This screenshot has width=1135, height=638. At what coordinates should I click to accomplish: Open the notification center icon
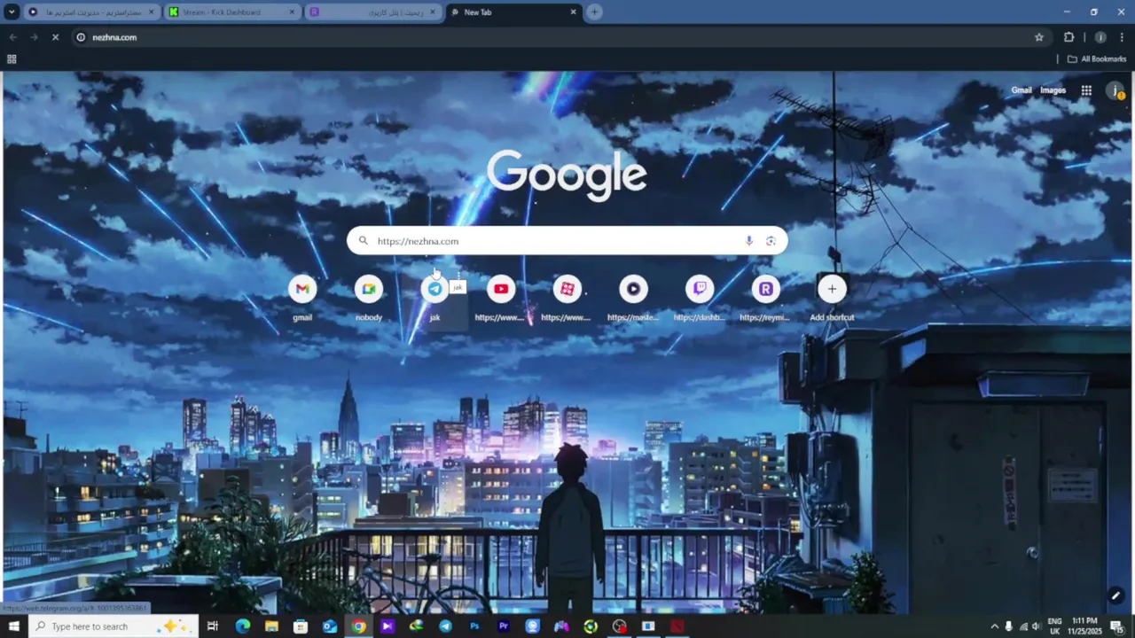point(1117,626)
